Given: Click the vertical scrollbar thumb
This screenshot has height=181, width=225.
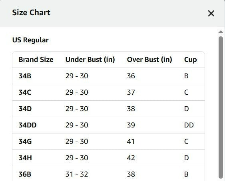Looking at the screenshot, I should click(221, 107).
